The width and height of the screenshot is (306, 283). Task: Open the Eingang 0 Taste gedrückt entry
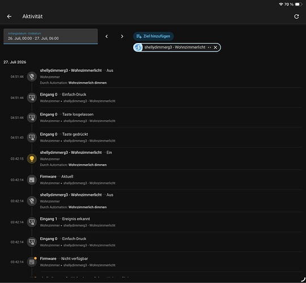171,138
